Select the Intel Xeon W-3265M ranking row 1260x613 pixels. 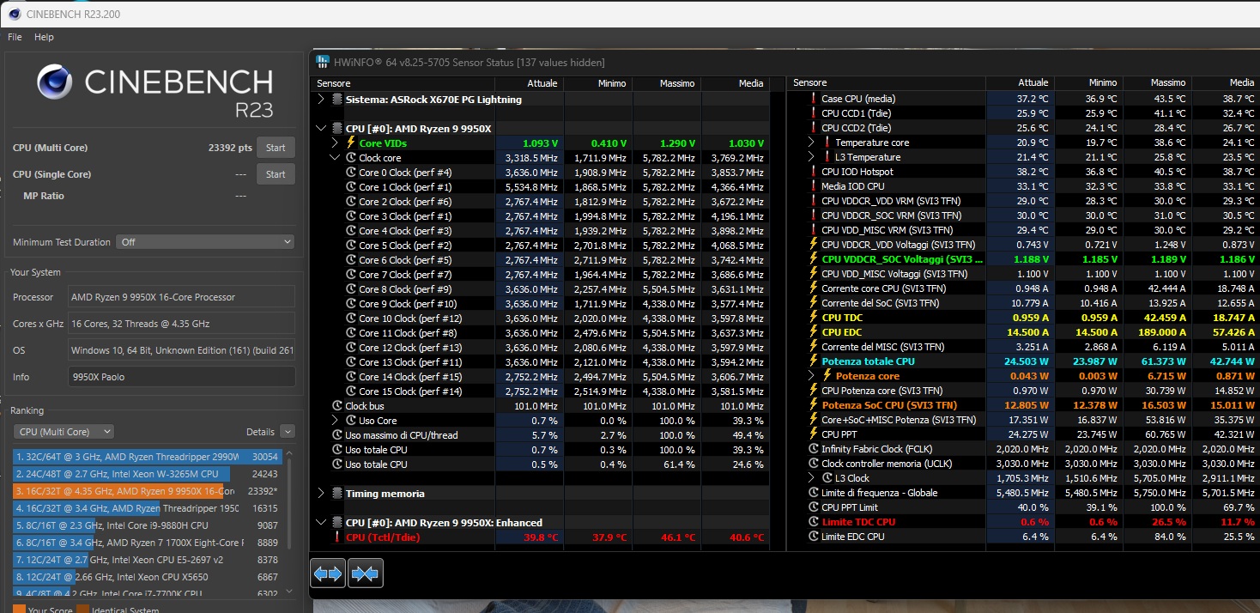click(147, 474)
